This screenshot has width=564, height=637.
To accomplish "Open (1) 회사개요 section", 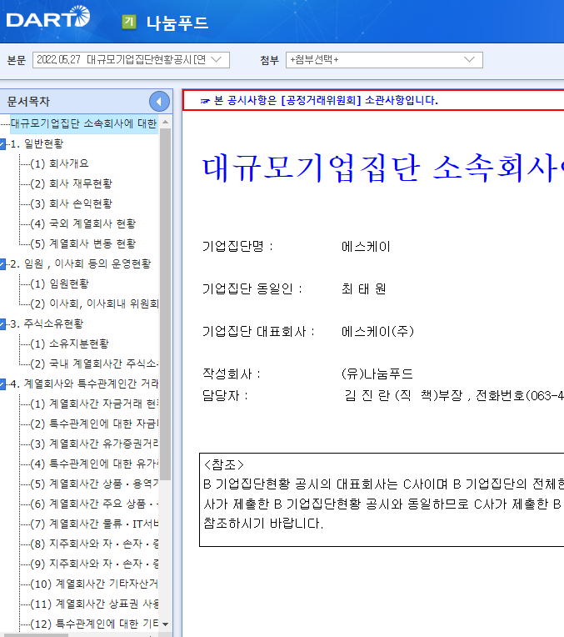I will (x=59, y=163).
